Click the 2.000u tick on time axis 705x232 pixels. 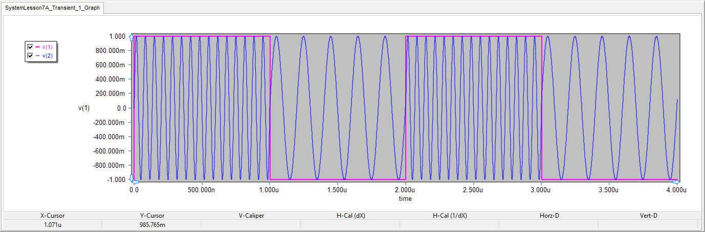(405, 190)
